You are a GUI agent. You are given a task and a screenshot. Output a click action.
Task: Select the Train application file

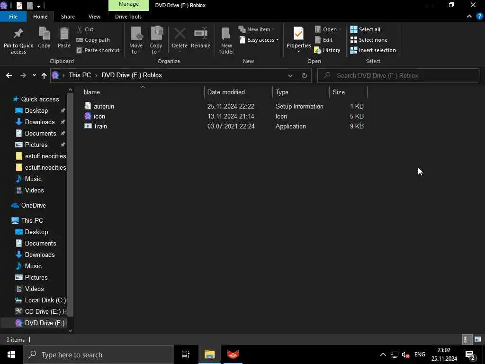(x=100, y=126)
